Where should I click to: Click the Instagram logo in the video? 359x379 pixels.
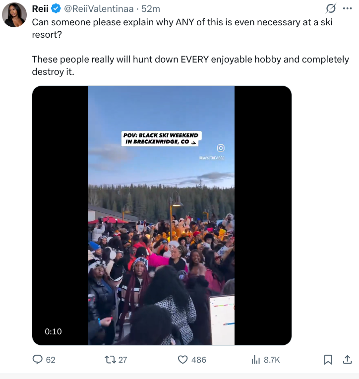pos(221,148)
